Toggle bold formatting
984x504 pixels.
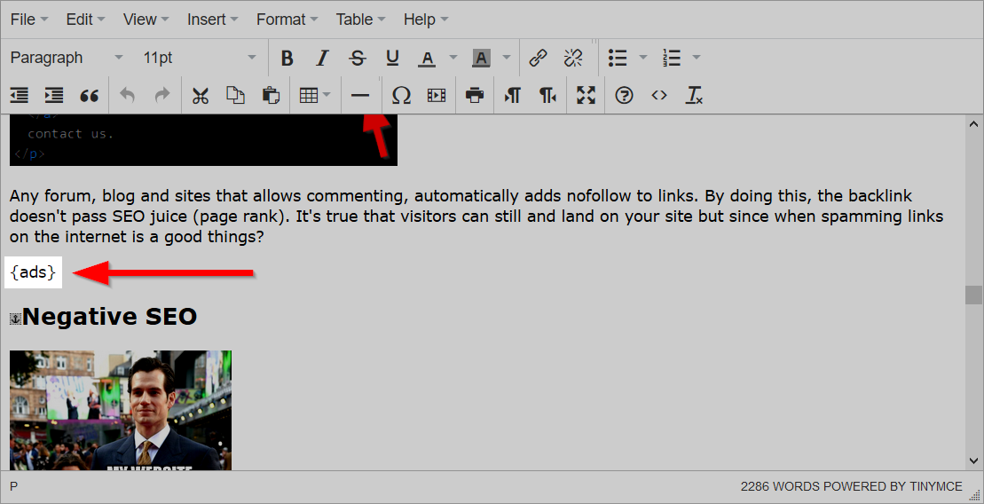pos(287,58)
